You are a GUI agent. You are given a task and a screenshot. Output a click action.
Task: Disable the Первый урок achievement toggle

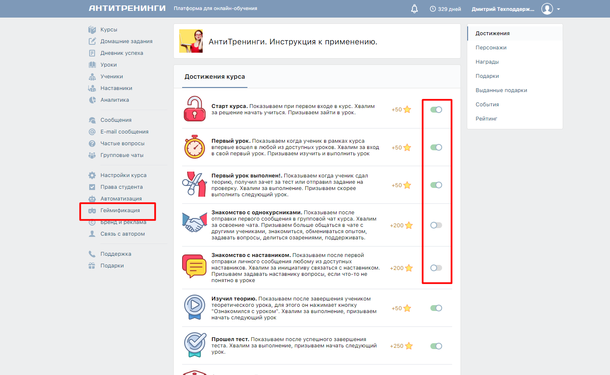coord(436,147)
